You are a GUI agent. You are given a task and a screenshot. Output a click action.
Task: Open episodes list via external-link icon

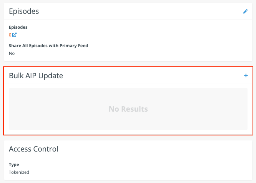(14, 35)
